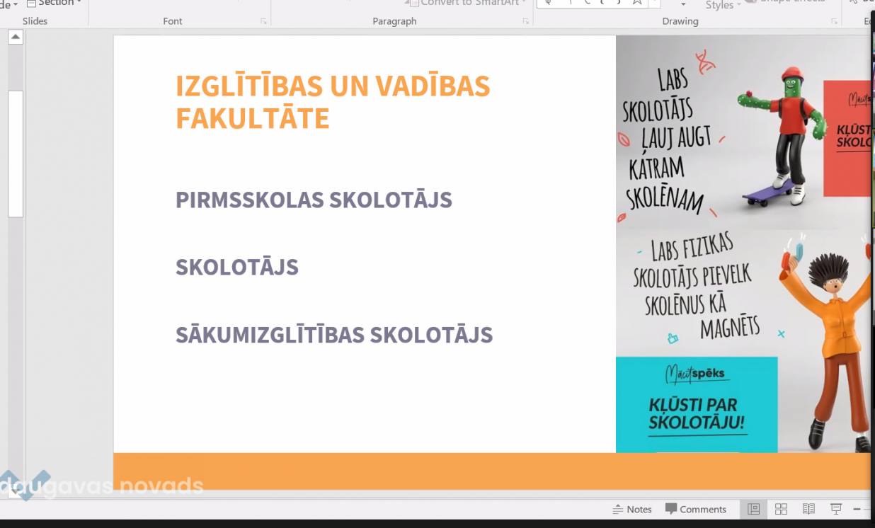Start Slide Show from status bar
875x528 pixels.
point(836,509)
